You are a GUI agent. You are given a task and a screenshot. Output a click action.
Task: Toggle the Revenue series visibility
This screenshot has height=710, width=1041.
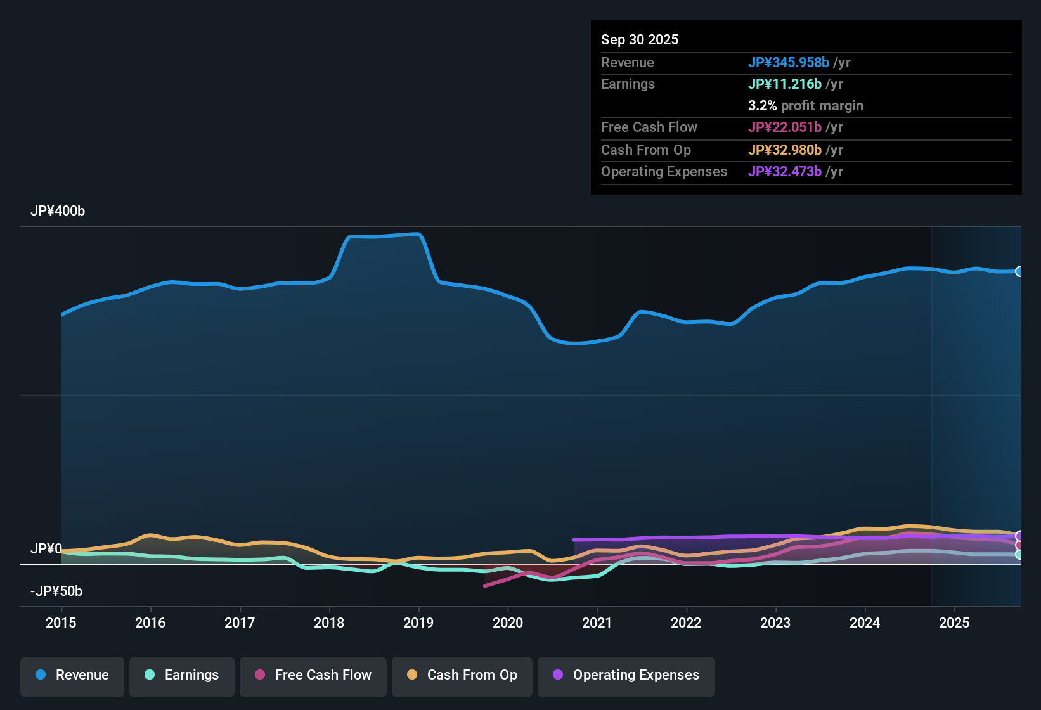72,675
